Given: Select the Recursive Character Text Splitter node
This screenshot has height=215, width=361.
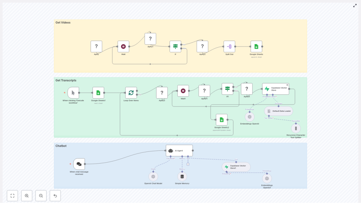Looking at the screenshot, I should point(296,128).
